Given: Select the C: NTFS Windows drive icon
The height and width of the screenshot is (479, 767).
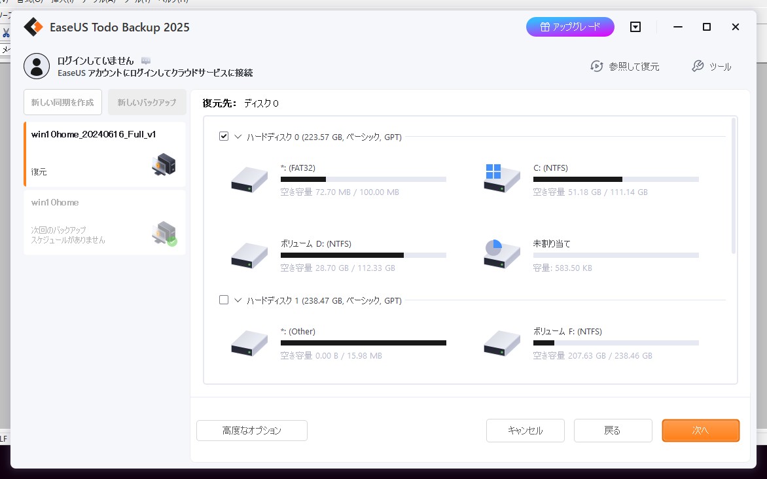Looking at the screenshot, I should (502, 179).
